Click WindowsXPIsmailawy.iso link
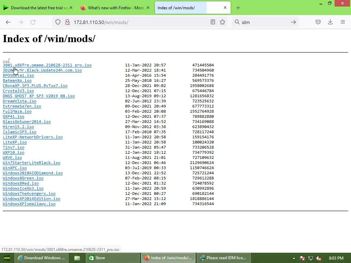 (29, 204)
